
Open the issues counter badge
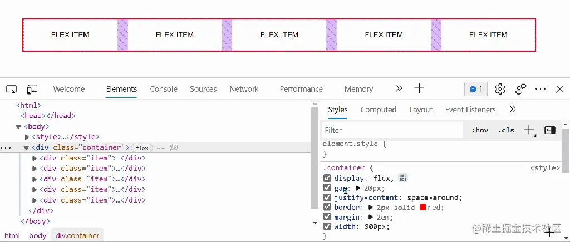tap(476, 89)
